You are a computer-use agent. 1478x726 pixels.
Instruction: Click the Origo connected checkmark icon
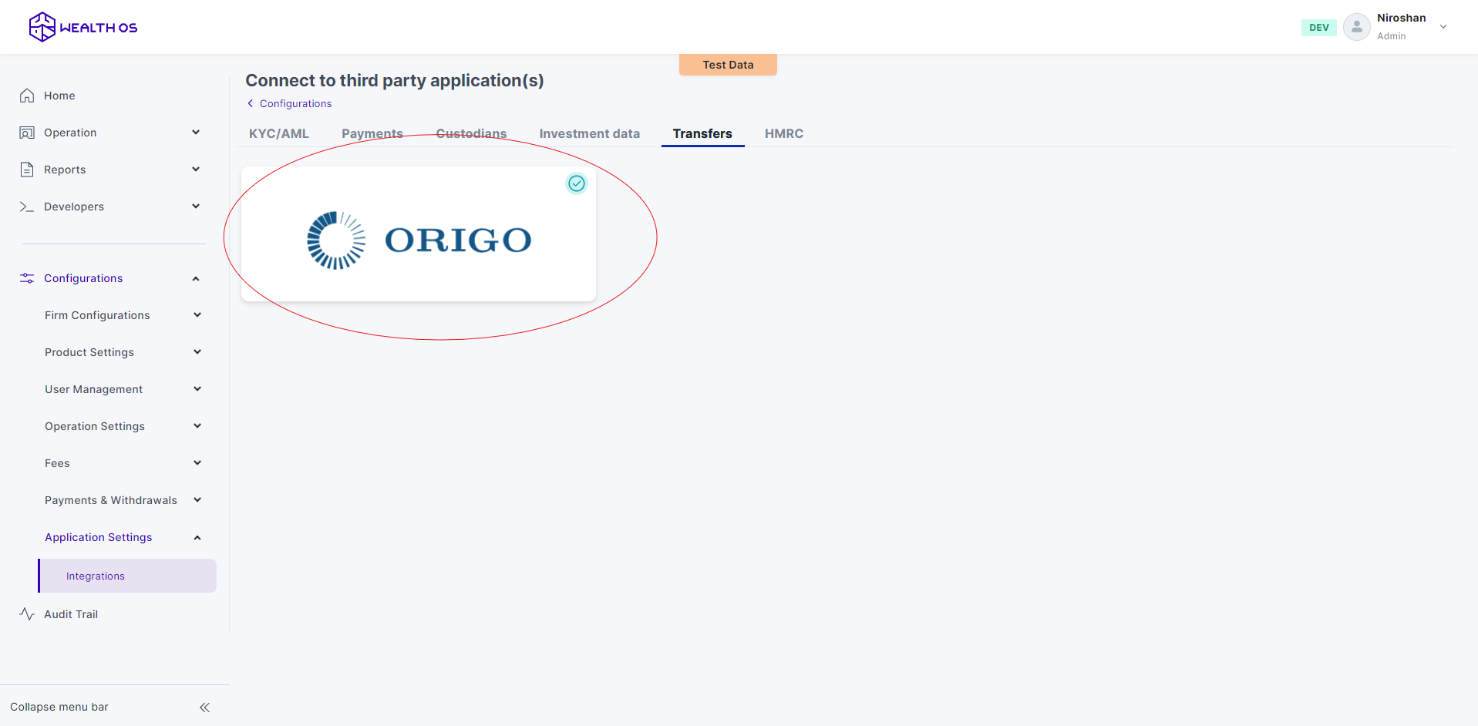point(577,183)
